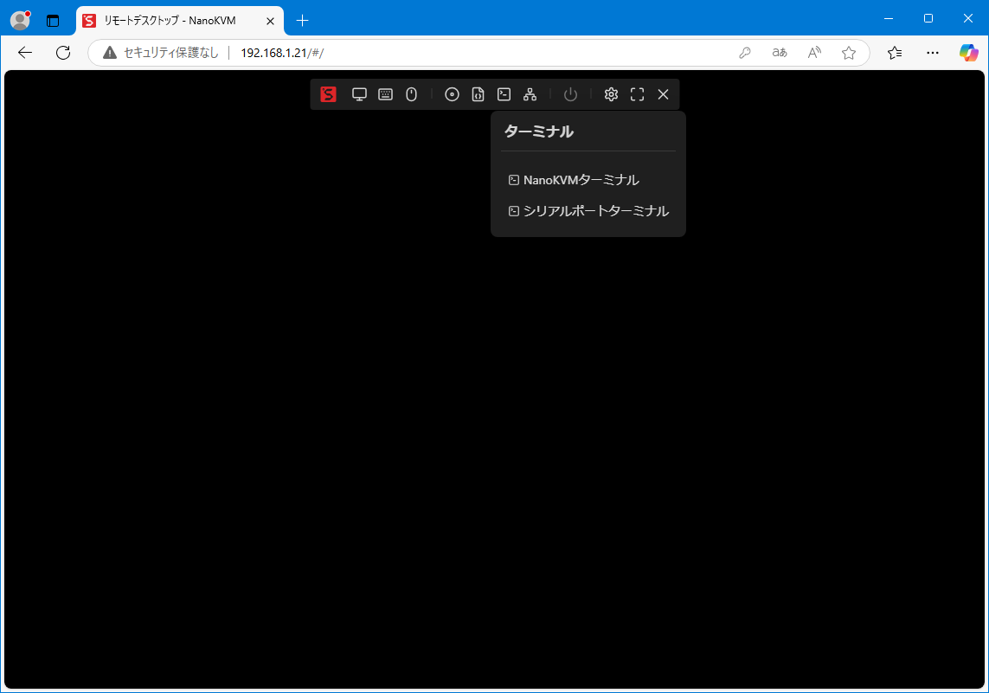Open the virtual keyboard menu icon
The width and height of the screenshot is (989, 693).
pyautogui.click(x=385, y=94)
